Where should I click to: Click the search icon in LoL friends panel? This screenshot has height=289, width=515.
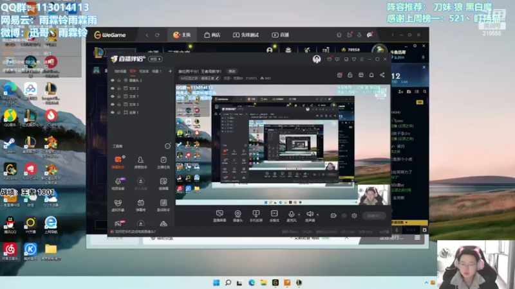(x=425, y=92)
